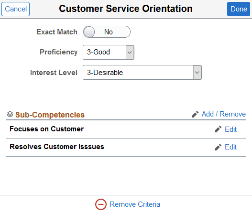Expand the Interest Level dropdown arrow
This screenshot has width=252, height=213.
click(x=197, y=73)
